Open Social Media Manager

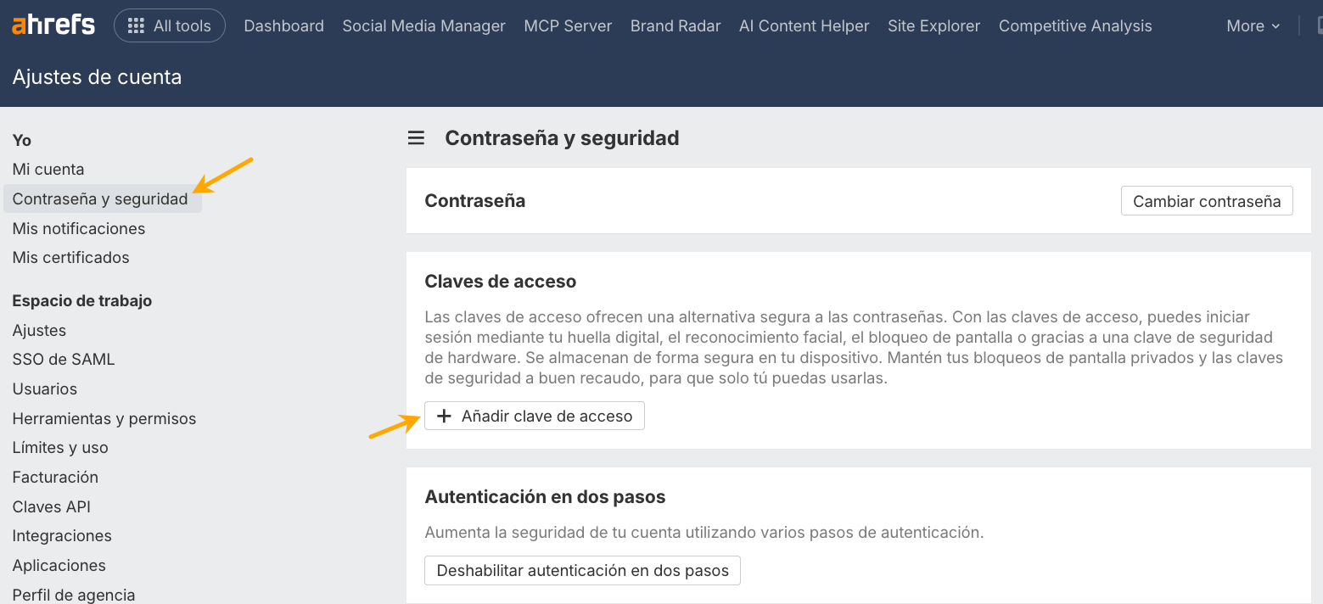click(x=423, y=26)
